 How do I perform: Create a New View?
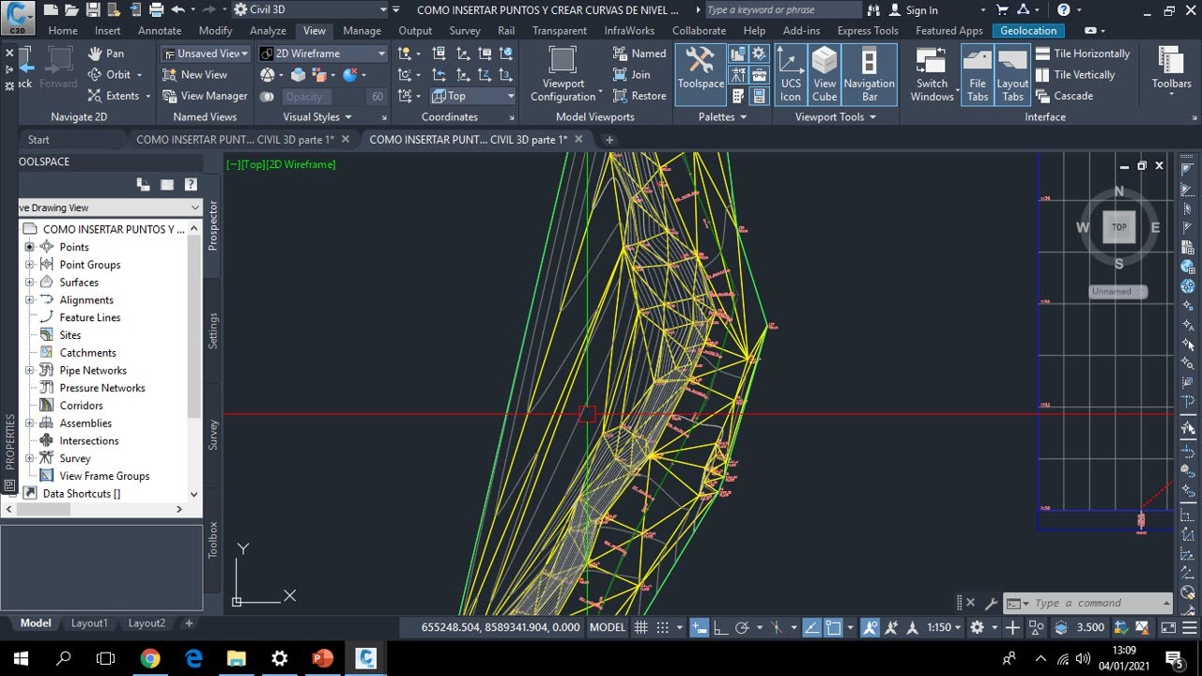click(x=194, y=74)
